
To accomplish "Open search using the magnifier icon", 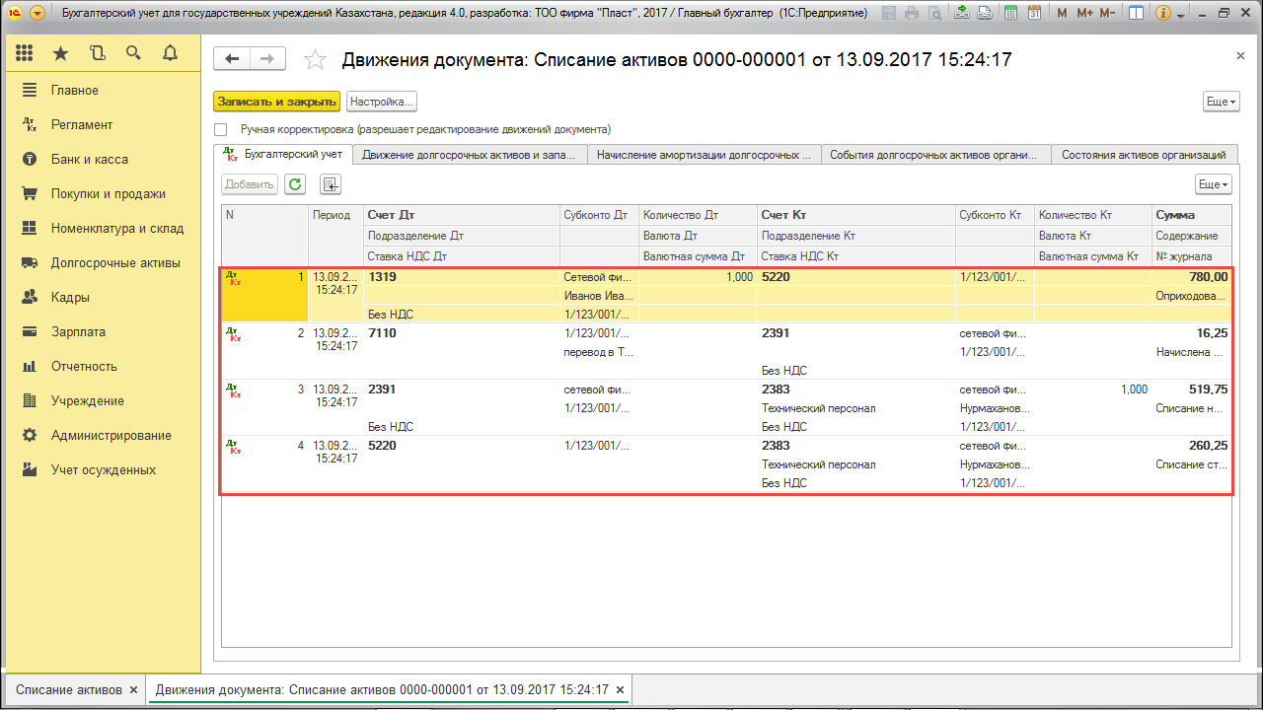I will click(x=133, y=52).
